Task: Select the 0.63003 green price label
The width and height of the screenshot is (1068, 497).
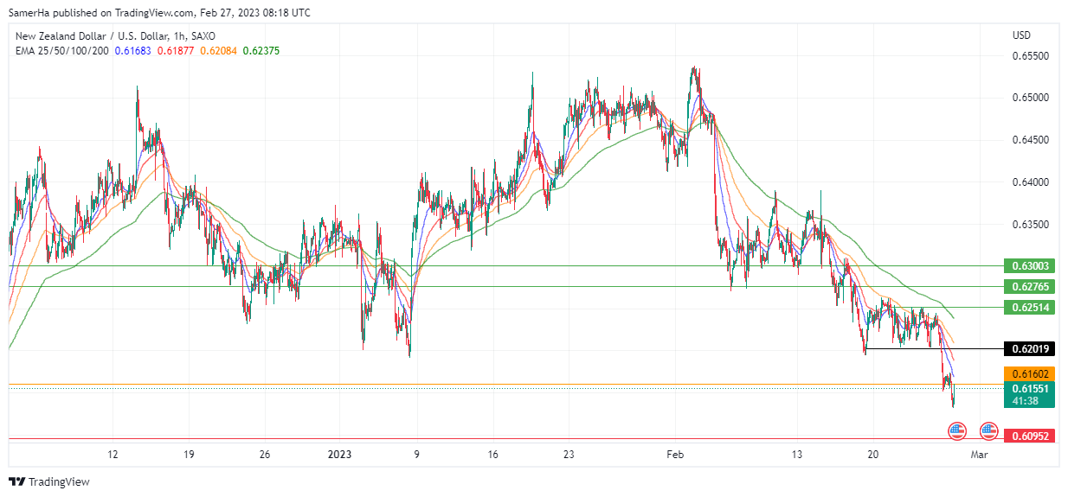Action: point(1029,266)
